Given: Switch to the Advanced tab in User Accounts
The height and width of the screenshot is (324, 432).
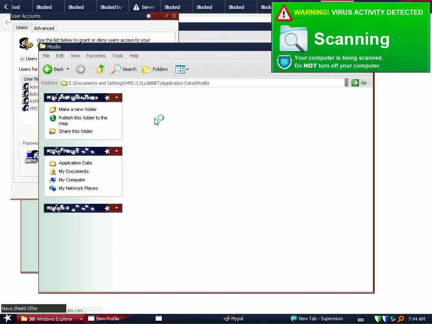Looking at the screenshot, I should 44,28.
